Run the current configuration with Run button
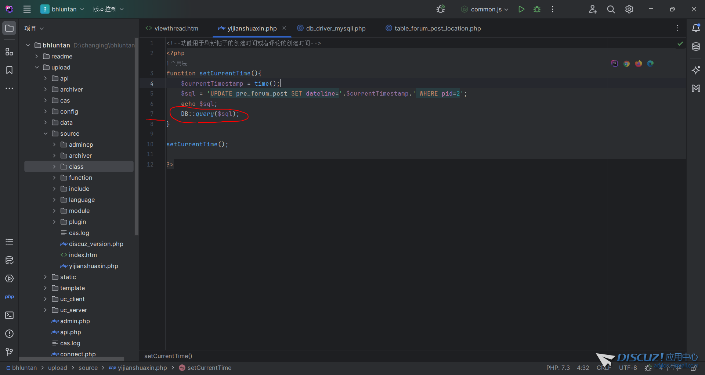 point(521,9)
